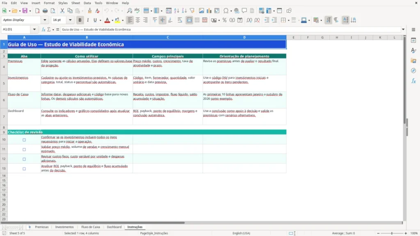The width and height of the screenshot is (420, 236).
Task: Click the zoom in plus button
Action: [x=406, y=233]
